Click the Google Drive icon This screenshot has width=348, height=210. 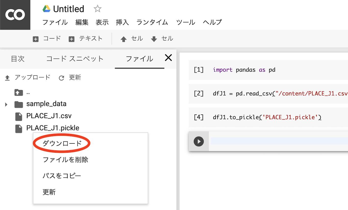pos(46,9)
